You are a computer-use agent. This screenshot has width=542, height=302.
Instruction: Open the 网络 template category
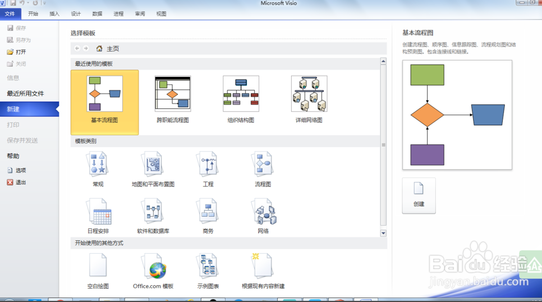click(x=263, y=216)
